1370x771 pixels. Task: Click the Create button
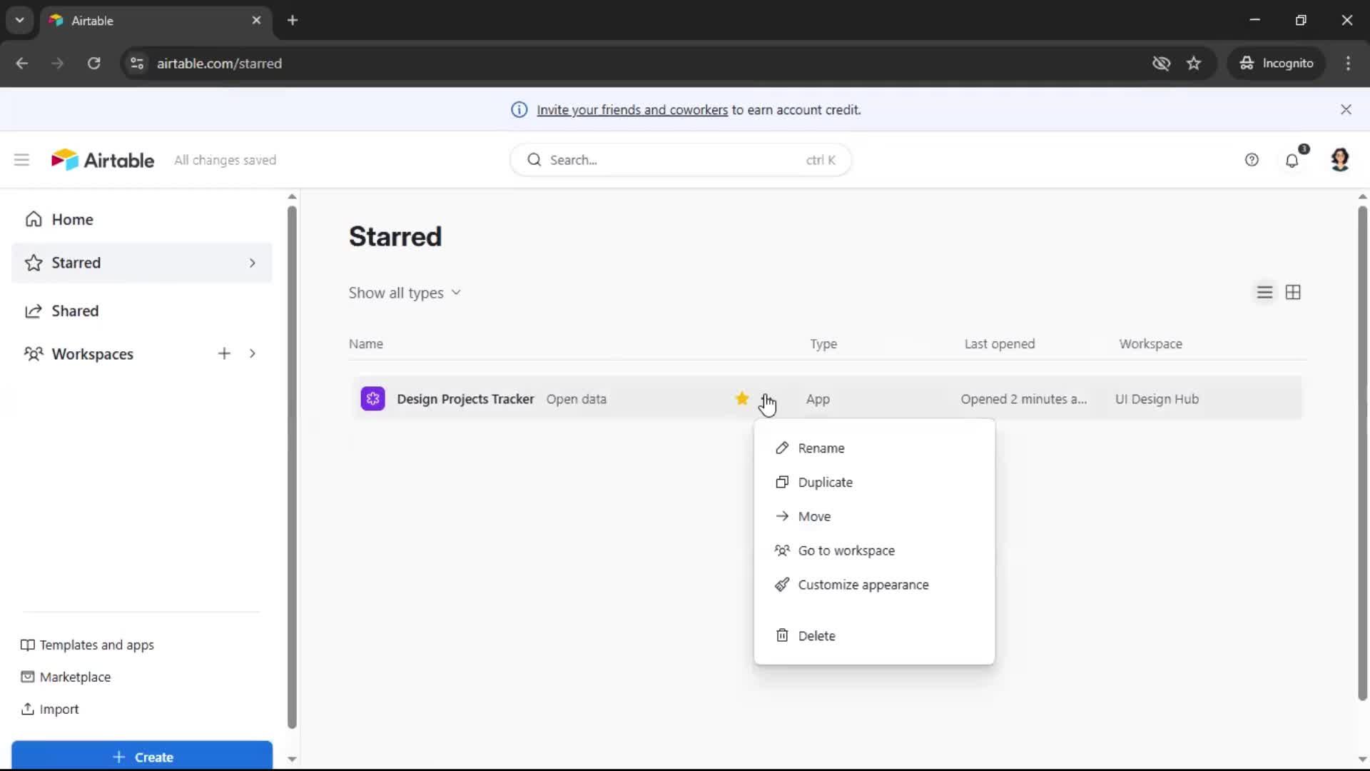click(x=142, y=757)
